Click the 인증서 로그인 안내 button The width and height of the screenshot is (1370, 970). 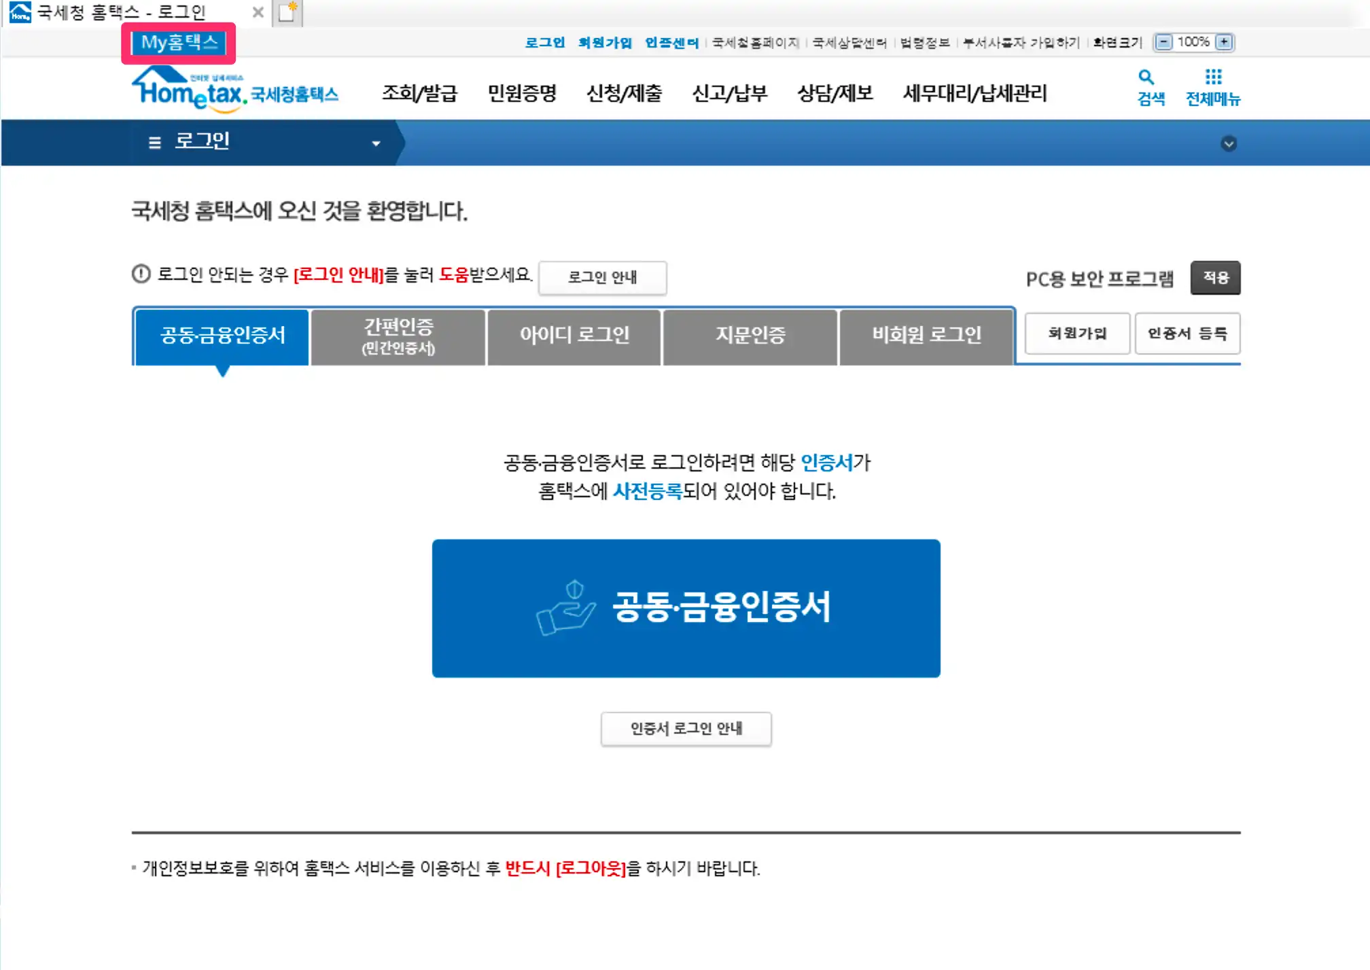pyautogui.click(x=686, y=729)
